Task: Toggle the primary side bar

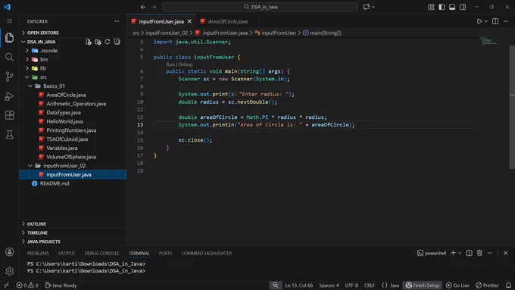Action: point(442,7)
